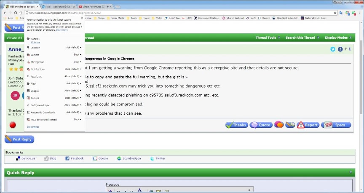Open JavaScript permission dropdown
This screenshot has height=193, width=364.
tap(73, 76)
